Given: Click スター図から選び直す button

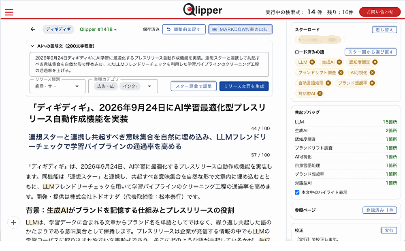Looking at the screenshot, I should 371,52.
